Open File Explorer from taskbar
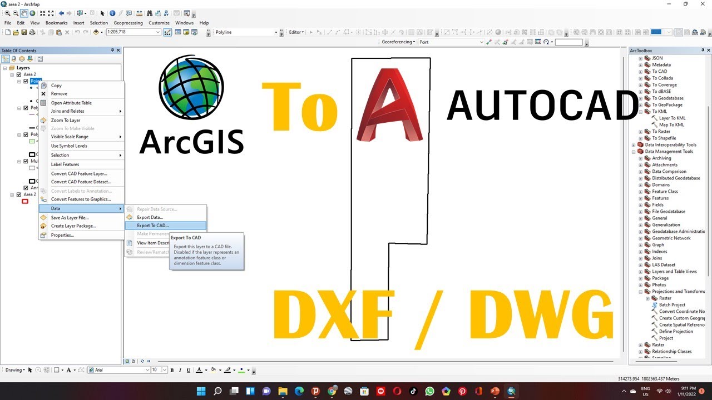 pos(283,391)
